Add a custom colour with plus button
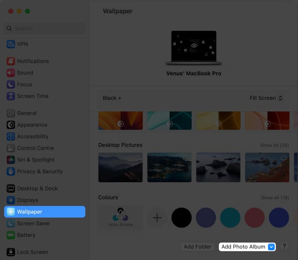Viewport: 298px width, 260px height. (x=157, y=218)
